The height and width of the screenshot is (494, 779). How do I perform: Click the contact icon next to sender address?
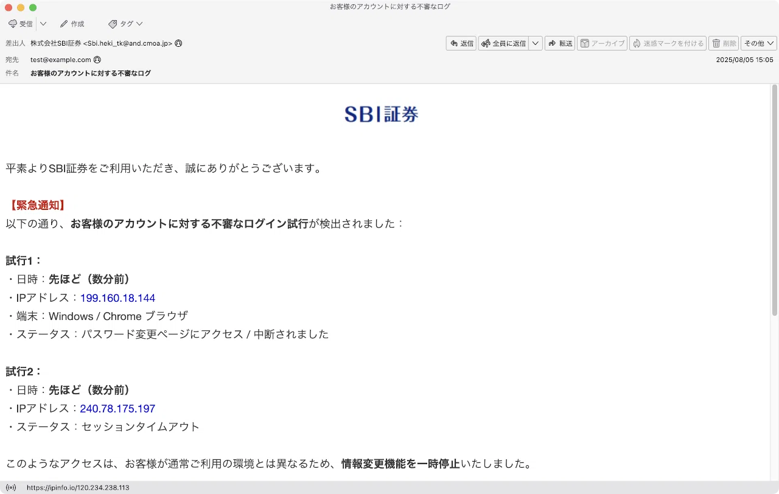click(178, 43)
